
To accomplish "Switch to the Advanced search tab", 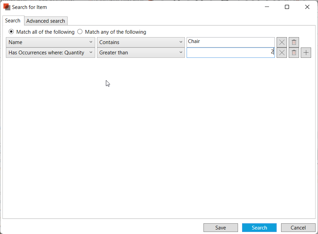I will (46, 21).
